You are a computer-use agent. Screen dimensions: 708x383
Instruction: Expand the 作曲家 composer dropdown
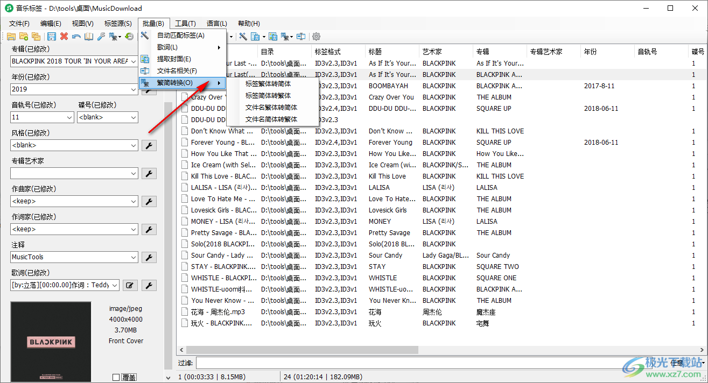pos(133,201)
